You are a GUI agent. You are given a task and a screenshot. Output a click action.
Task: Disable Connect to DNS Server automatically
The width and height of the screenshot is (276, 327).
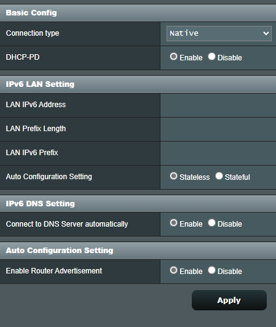[x=211, y=223]
